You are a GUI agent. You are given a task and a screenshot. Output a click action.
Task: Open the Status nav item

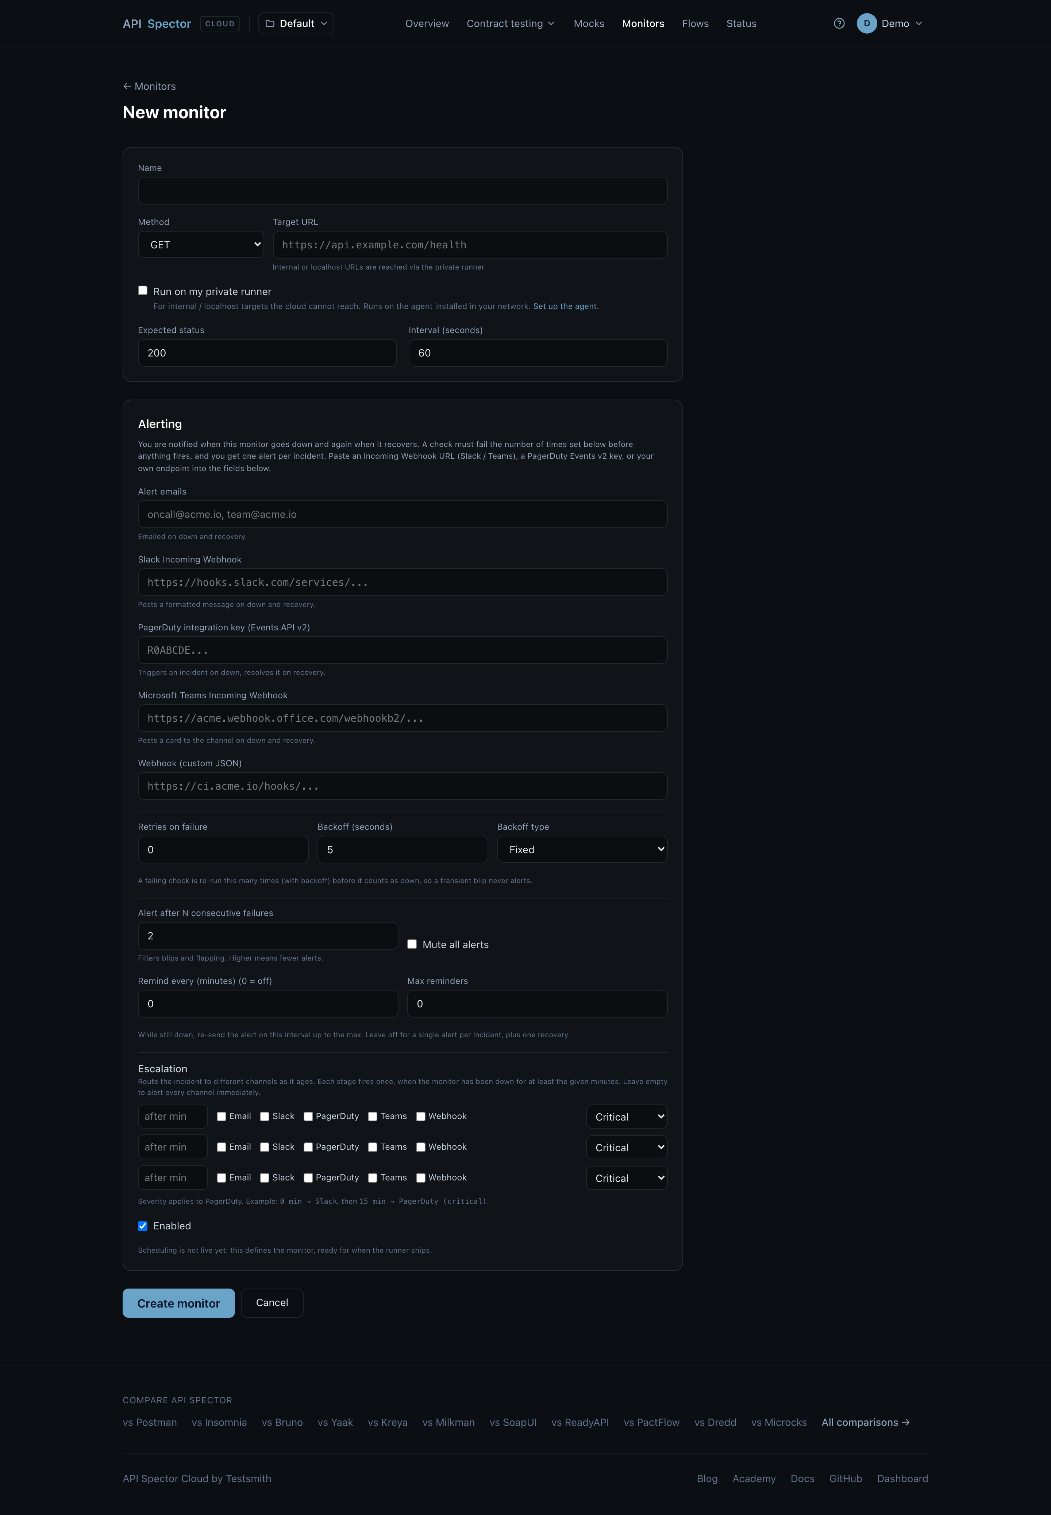(741, 24)
